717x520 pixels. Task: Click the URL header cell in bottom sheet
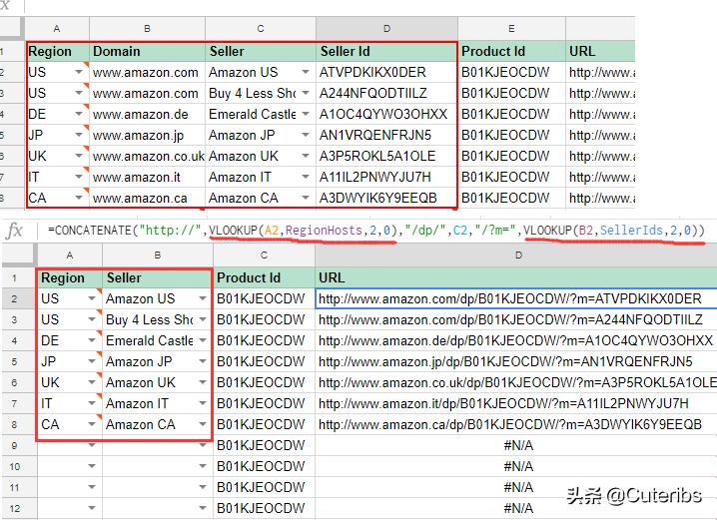[x=516, y=277]
